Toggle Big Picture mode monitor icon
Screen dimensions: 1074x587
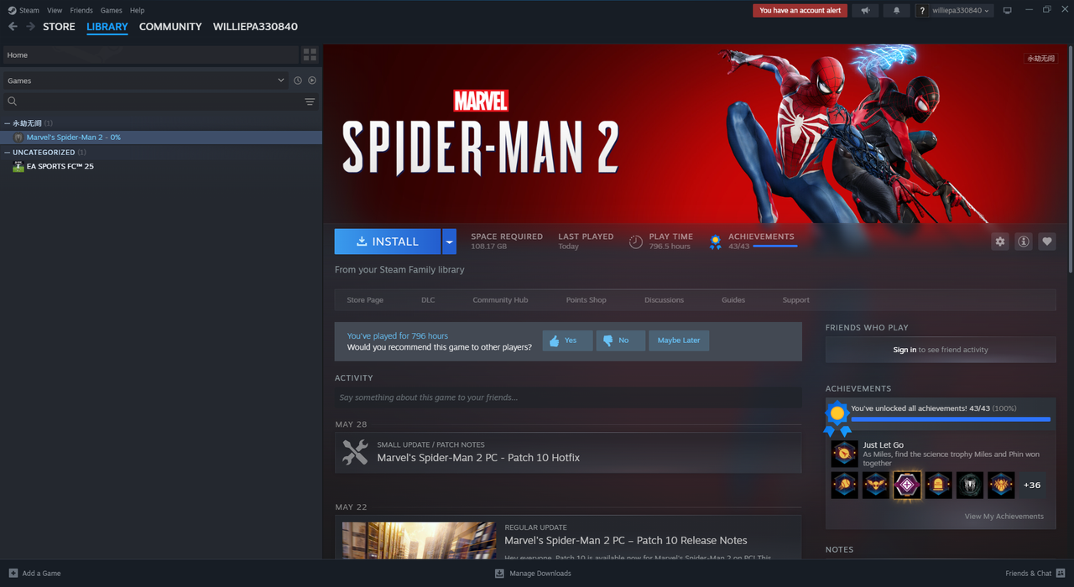[x=1008, y=11]
